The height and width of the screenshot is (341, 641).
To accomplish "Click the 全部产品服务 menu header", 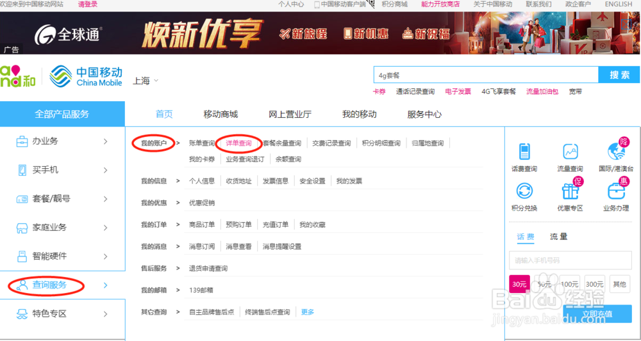I will click(62, 114).
